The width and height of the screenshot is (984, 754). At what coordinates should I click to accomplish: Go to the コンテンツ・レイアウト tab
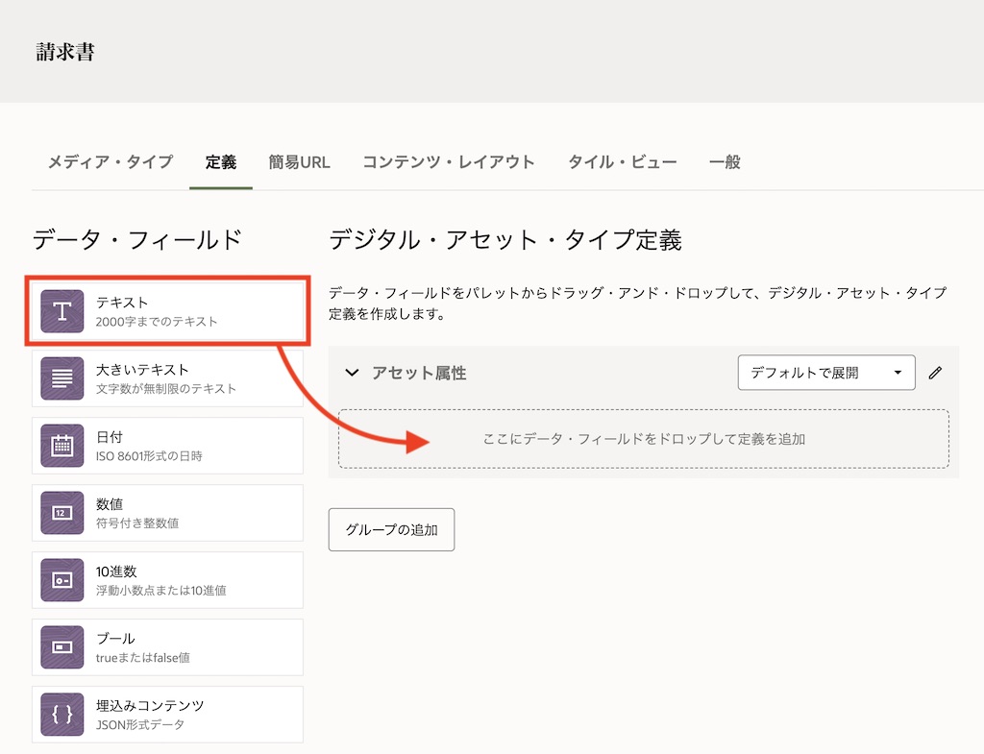click(449, 161)
